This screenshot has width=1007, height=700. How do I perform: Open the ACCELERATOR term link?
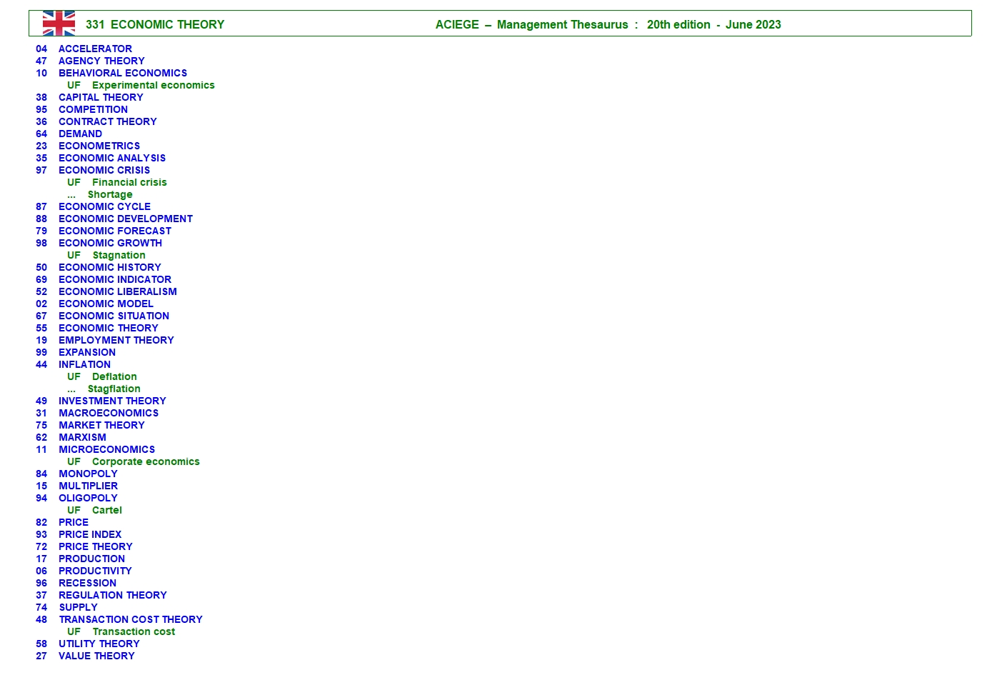95,49
